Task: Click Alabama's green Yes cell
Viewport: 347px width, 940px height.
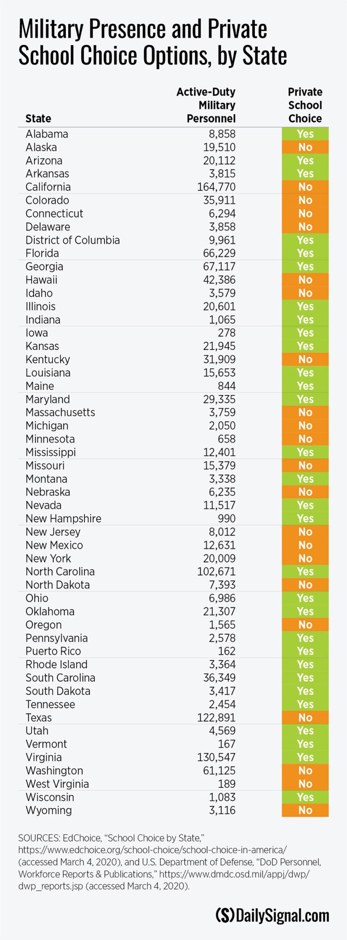Action: click(305, 134)
